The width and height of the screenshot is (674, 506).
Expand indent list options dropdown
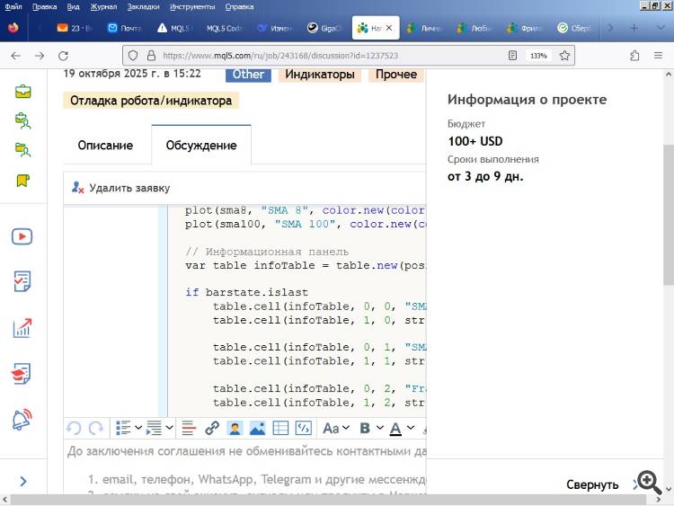point(169,428)
